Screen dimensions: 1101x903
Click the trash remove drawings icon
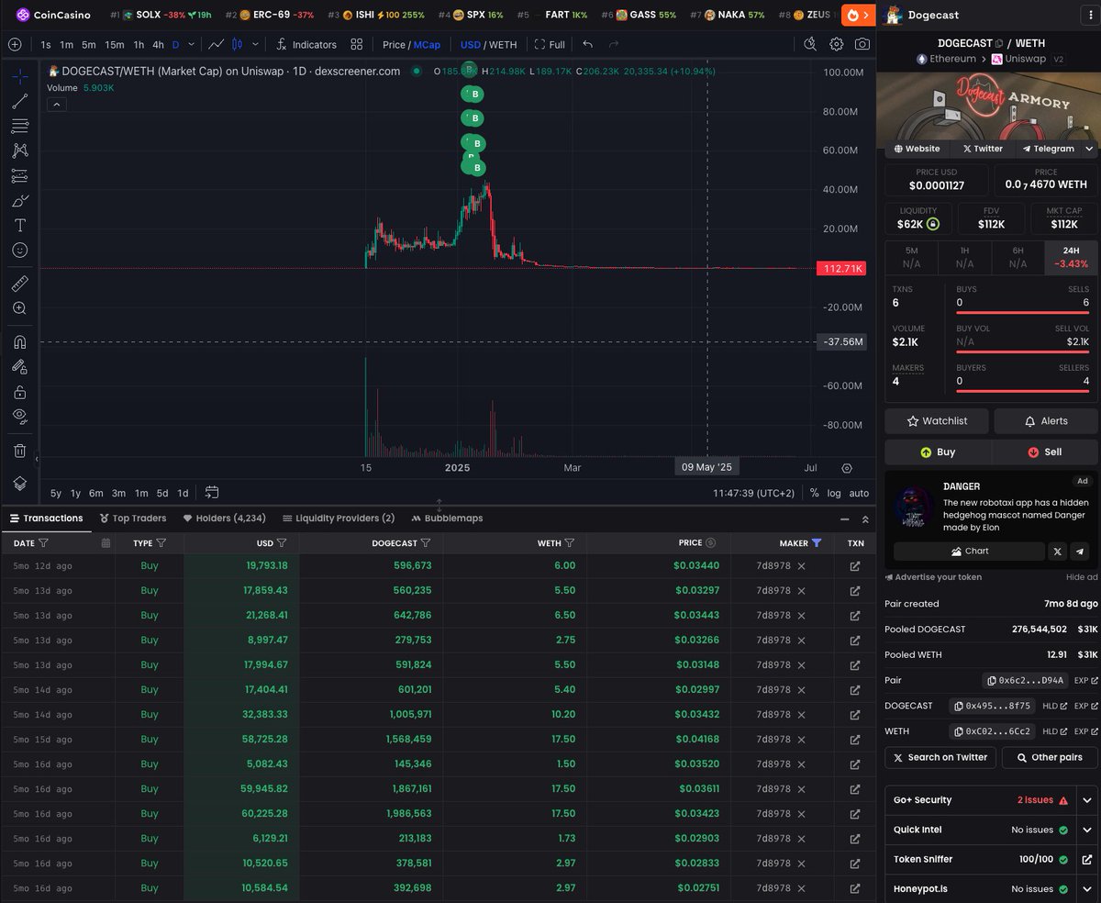tap(19, 450)
